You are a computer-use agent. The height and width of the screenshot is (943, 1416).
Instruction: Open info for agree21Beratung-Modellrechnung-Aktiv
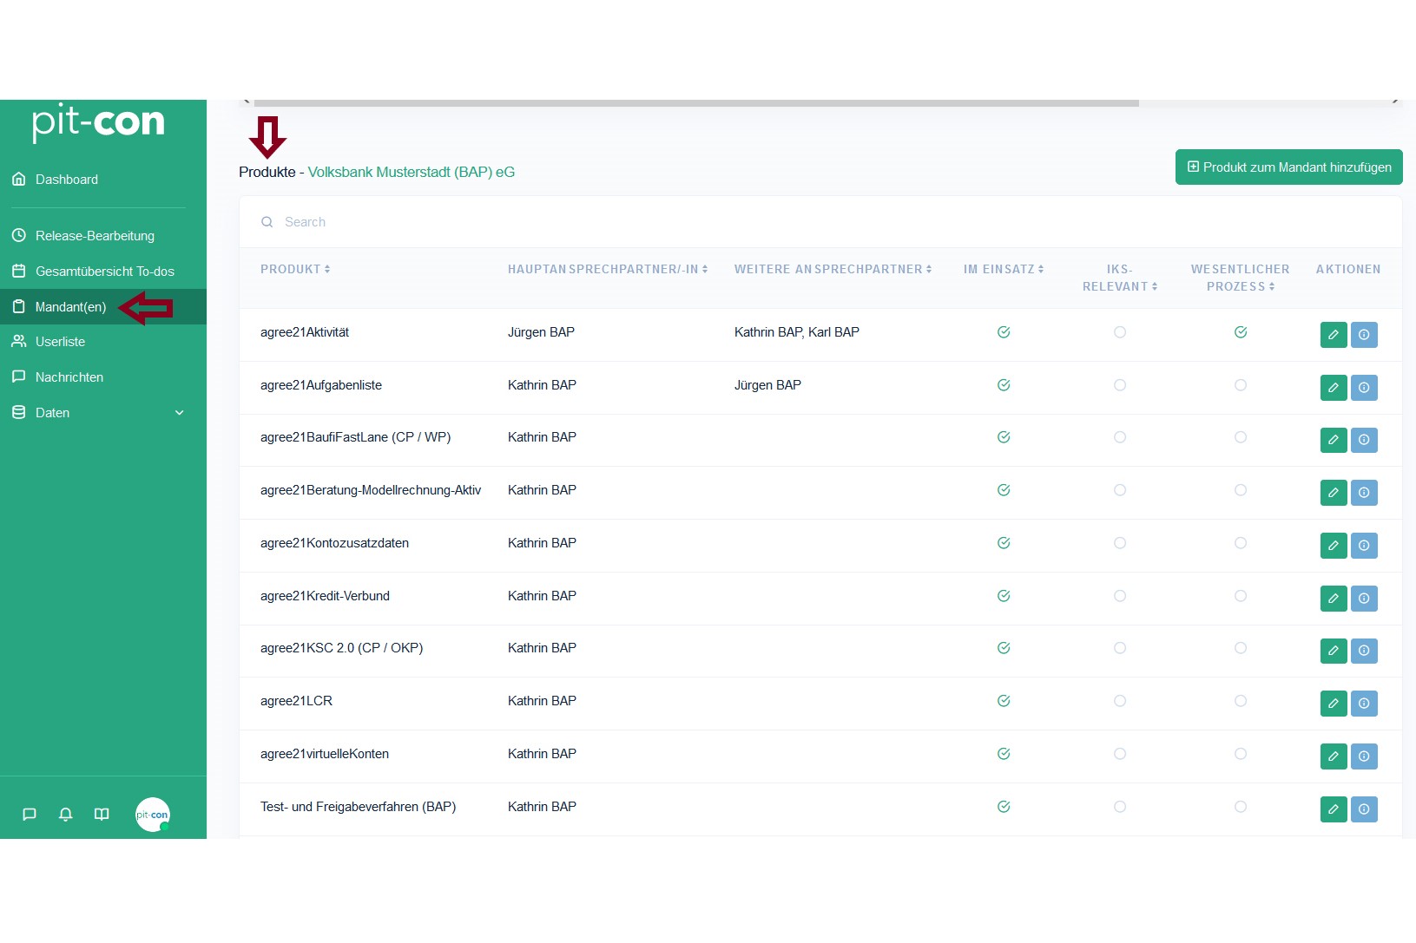[x=1364, y=493]
